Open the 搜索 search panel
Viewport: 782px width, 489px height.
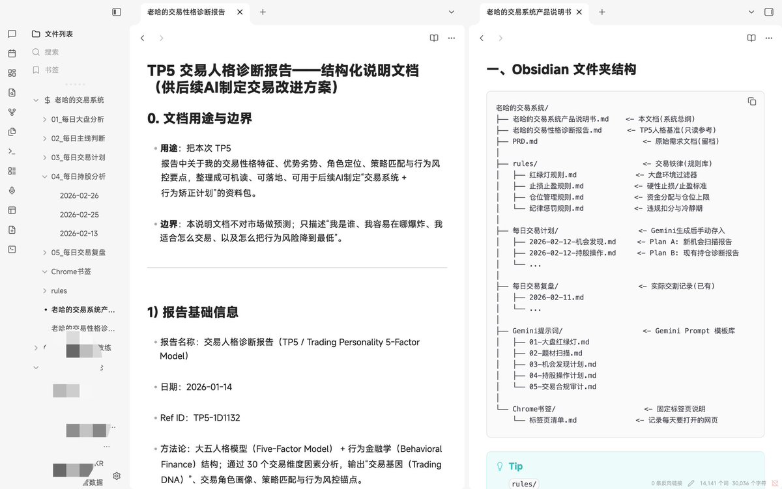point(46,52)
